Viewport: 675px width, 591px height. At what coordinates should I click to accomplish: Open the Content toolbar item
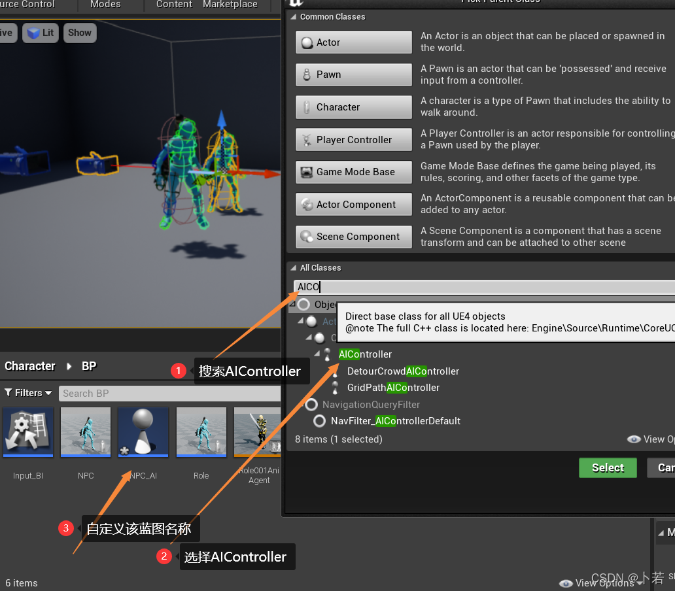tap(174, 5)
